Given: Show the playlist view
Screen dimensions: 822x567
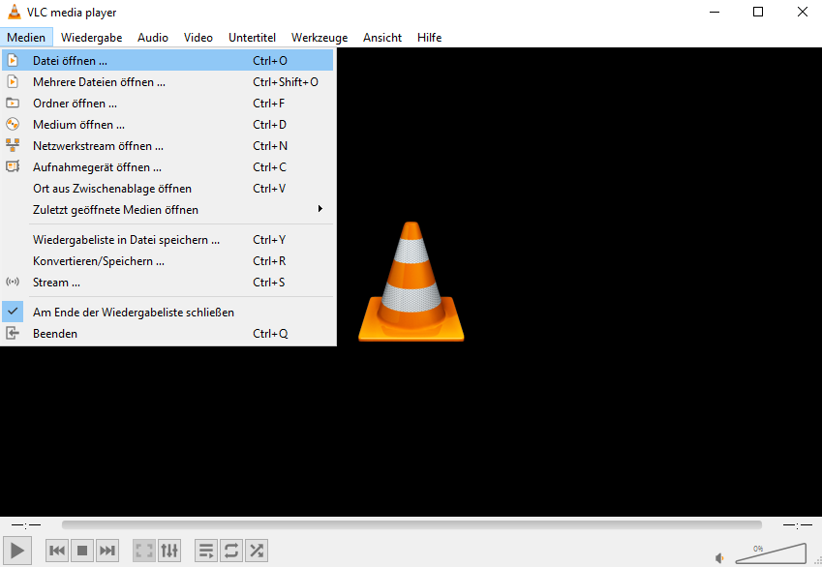Looking at the screenshot, I should (205, 551).
